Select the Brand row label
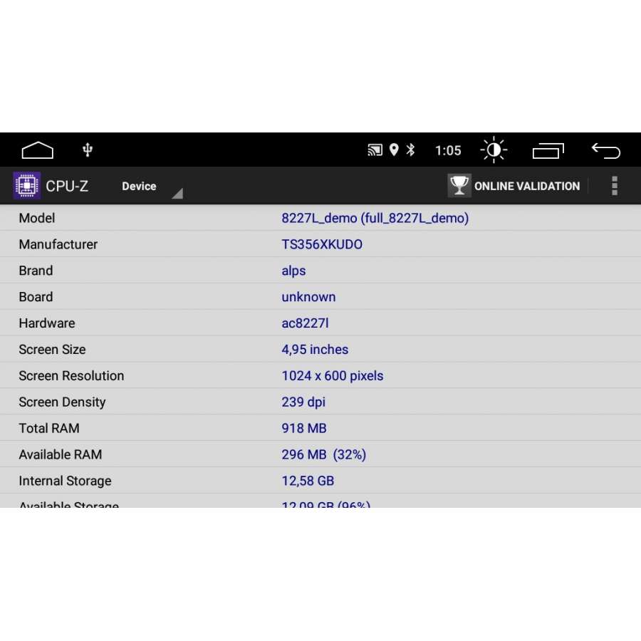 tap(36, 271)
